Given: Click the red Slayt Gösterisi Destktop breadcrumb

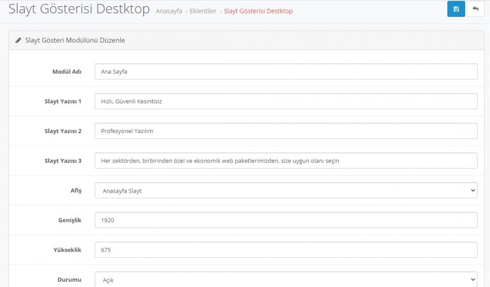Looking at the screenshot, I should [258, 11].
